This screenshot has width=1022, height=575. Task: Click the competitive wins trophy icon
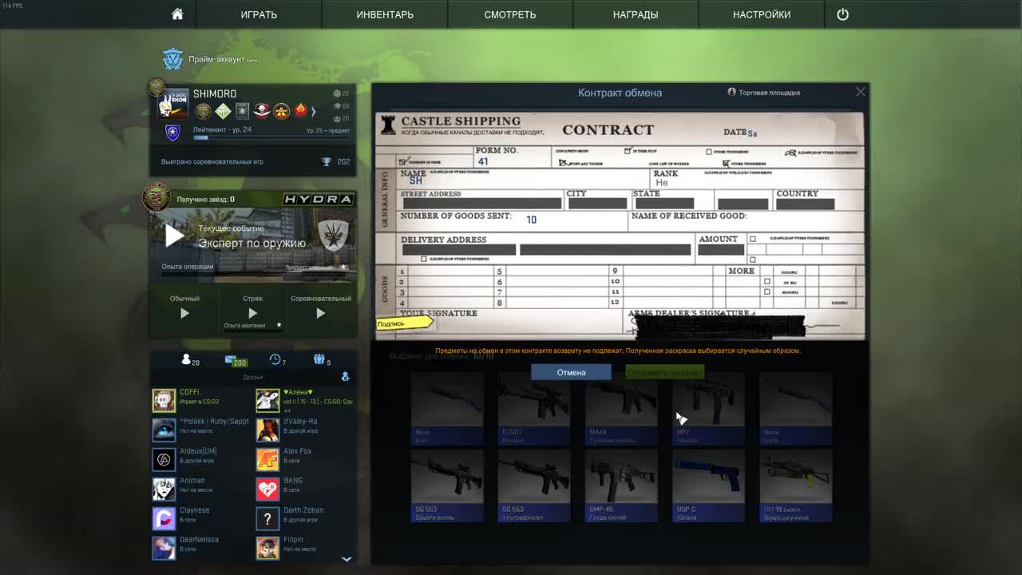[x=327, y=161]
